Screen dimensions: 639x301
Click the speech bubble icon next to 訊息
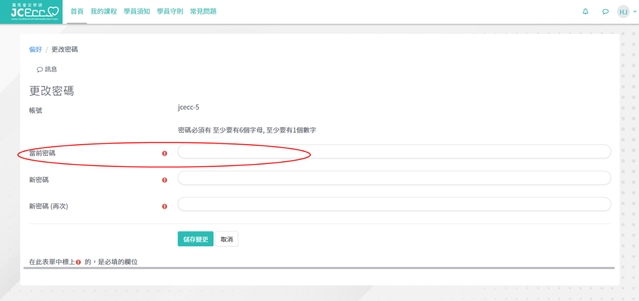pos(40,70)
